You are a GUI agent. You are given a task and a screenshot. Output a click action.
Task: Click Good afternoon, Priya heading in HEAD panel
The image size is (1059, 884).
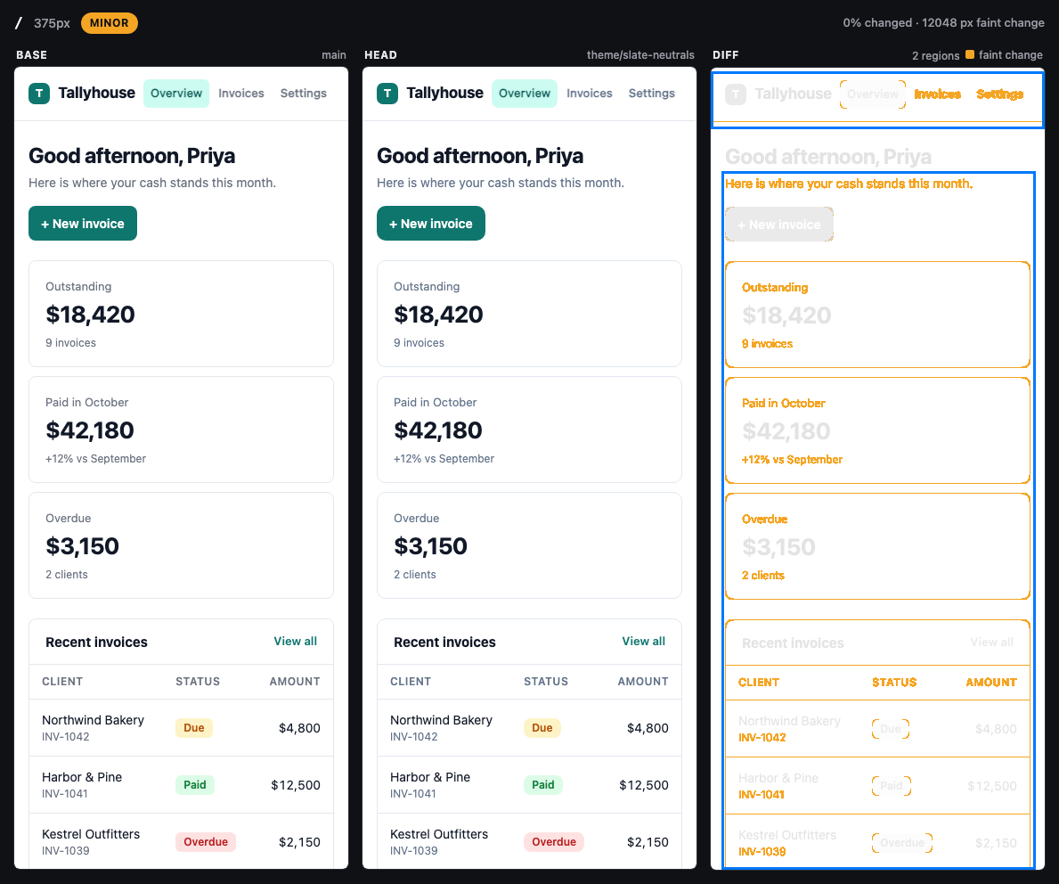point(479,155)
